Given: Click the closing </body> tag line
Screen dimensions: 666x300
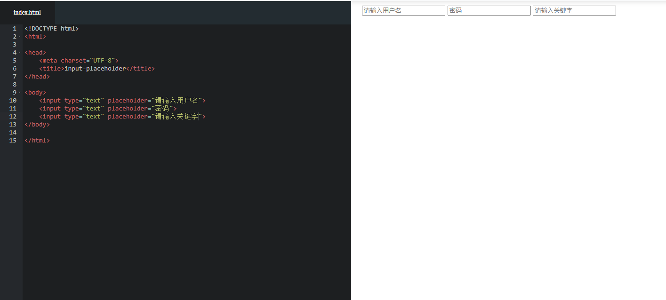Looking at the screenshot, I should coord(37,124).
